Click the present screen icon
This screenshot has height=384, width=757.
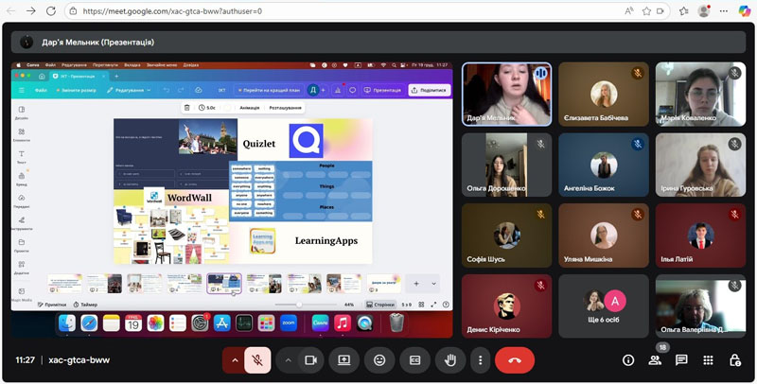click(344, 360)
